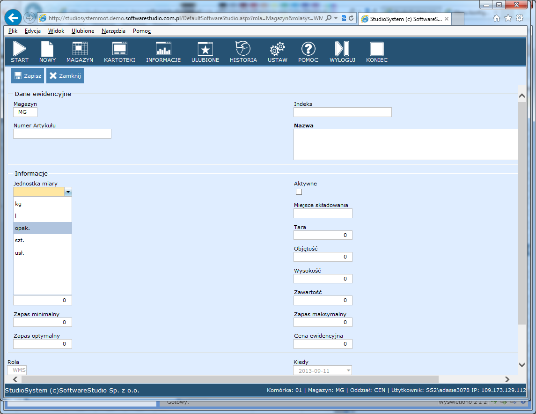Click the scroll up arrow
This screenshot has width=536, height=414.
coord(521,96)
